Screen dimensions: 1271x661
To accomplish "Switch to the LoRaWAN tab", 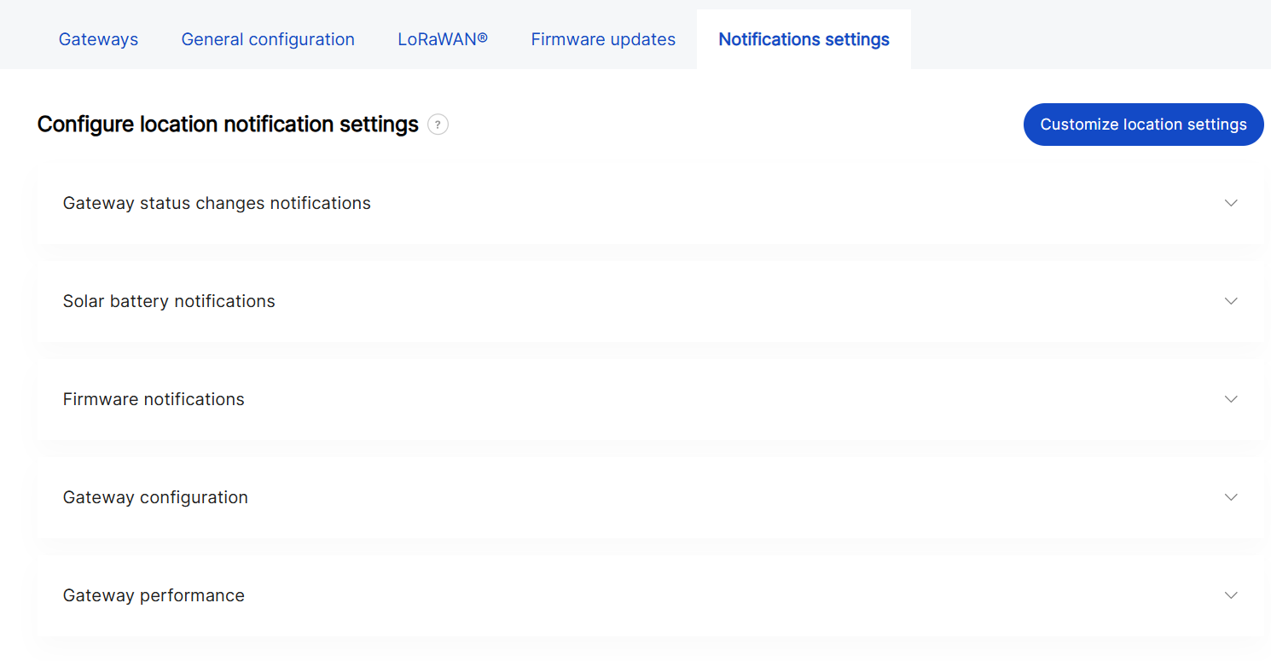I will point(443,39).
